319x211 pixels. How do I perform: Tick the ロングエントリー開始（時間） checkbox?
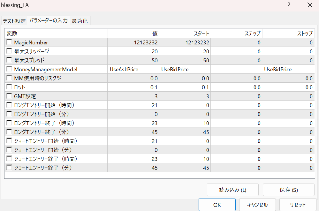tap(9, 105)
